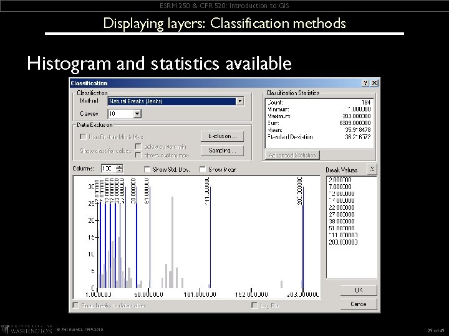
Task: Click the Standard Deviation row in statistics
Action: [x=319, y=137]
